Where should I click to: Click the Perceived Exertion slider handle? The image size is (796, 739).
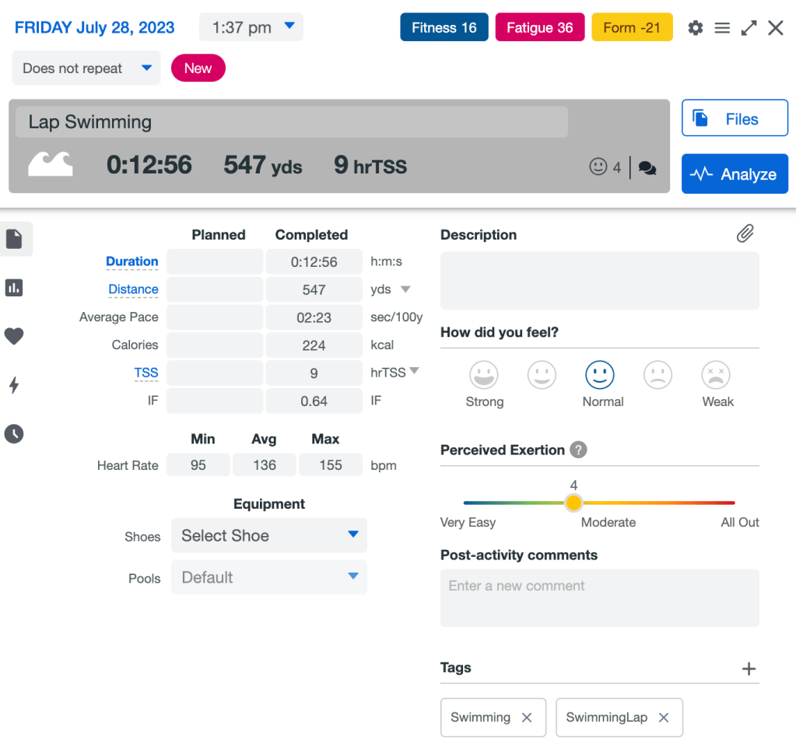573,503
